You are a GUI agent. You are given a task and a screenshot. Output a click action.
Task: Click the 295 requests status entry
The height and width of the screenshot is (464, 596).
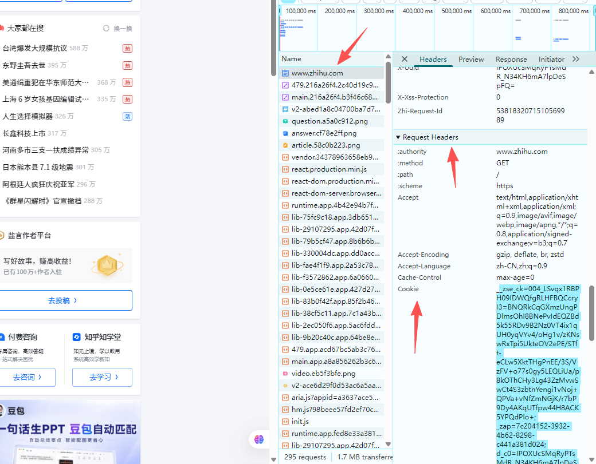click(305, 457)
